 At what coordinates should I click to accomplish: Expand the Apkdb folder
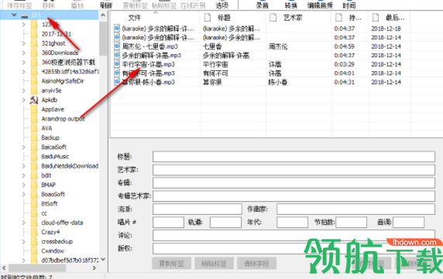pos(24,100)
